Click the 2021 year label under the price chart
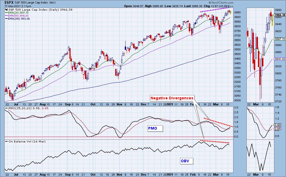 [170, 105]
